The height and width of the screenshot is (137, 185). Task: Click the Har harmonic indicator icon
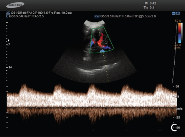coord(174,13)
